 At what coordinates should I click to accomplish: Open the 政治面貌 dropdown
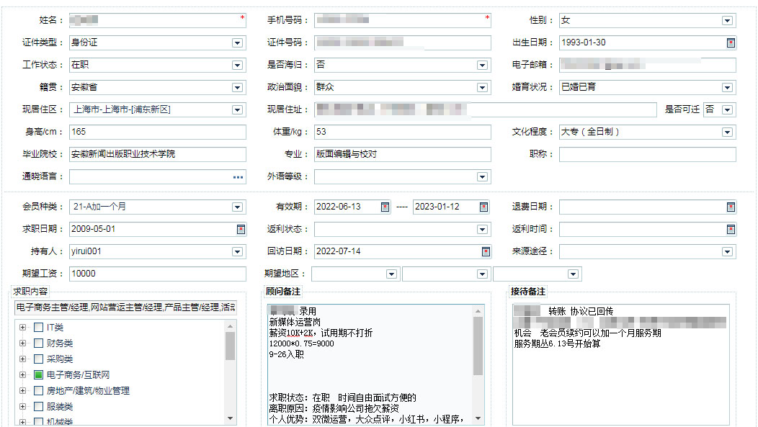click(x=482, y=87)
